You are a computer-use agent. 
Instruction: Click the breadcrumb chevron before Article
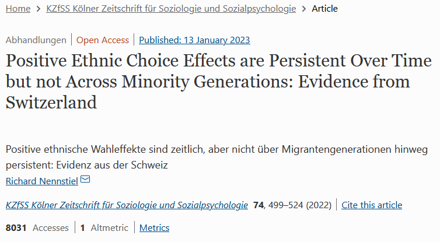pos(304,9)
